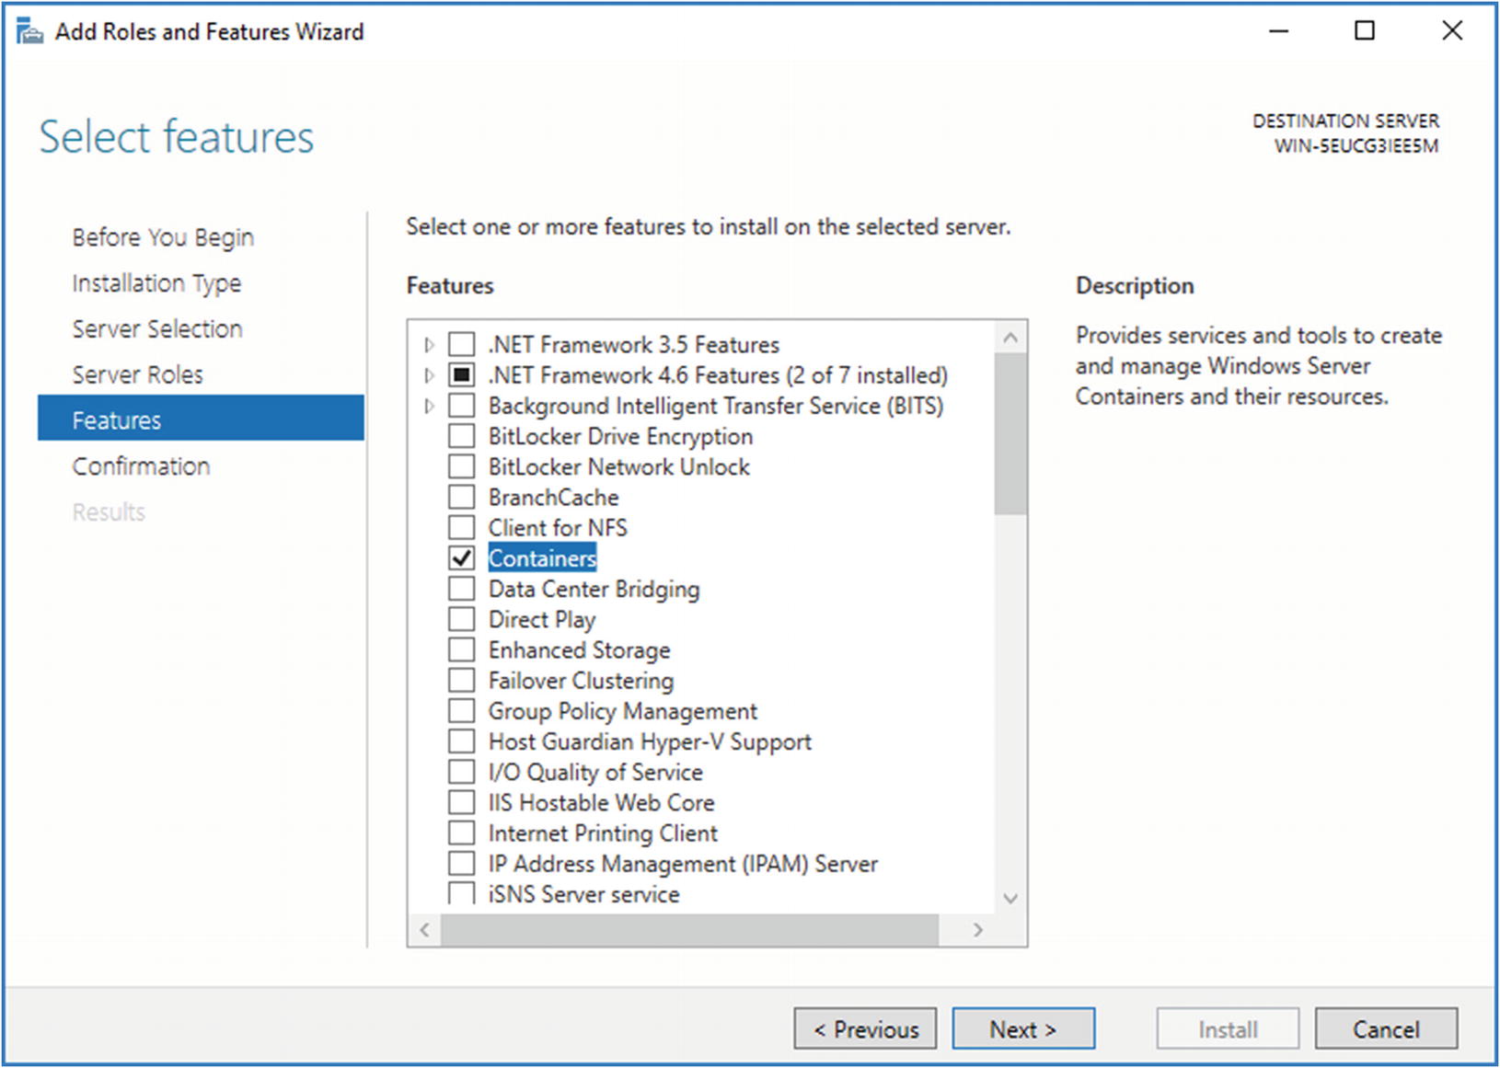Viewport: 1500px width, 1068px height.
Task: Click the horizontal scroll-left arrow
Action: pyautogui.click(x=424, y=930)
